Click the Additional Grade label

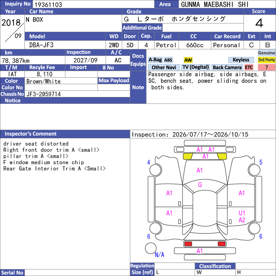click(x=142, y=28)
